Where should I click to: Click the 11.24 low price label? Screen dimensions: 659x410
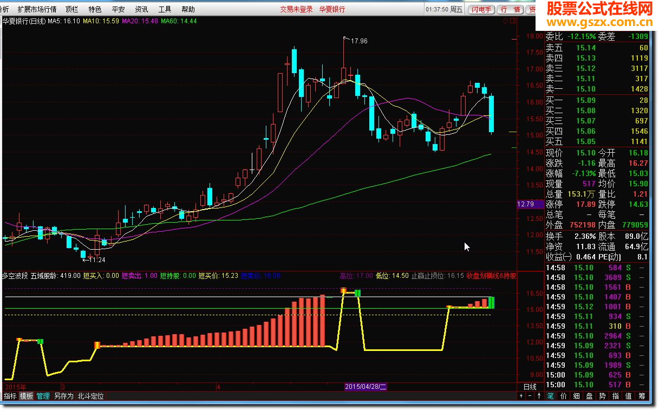(x=96, y=259)
